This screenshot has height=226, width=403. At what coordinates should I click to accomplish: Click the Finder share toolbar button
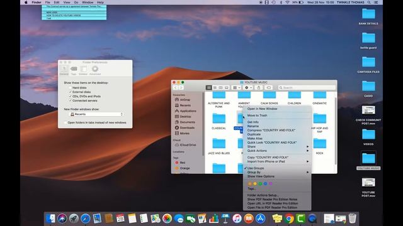click(259, 88)
